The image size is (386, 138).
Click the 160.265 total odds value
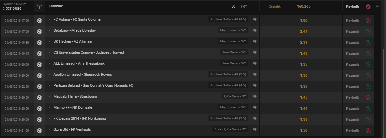(304, 6)
